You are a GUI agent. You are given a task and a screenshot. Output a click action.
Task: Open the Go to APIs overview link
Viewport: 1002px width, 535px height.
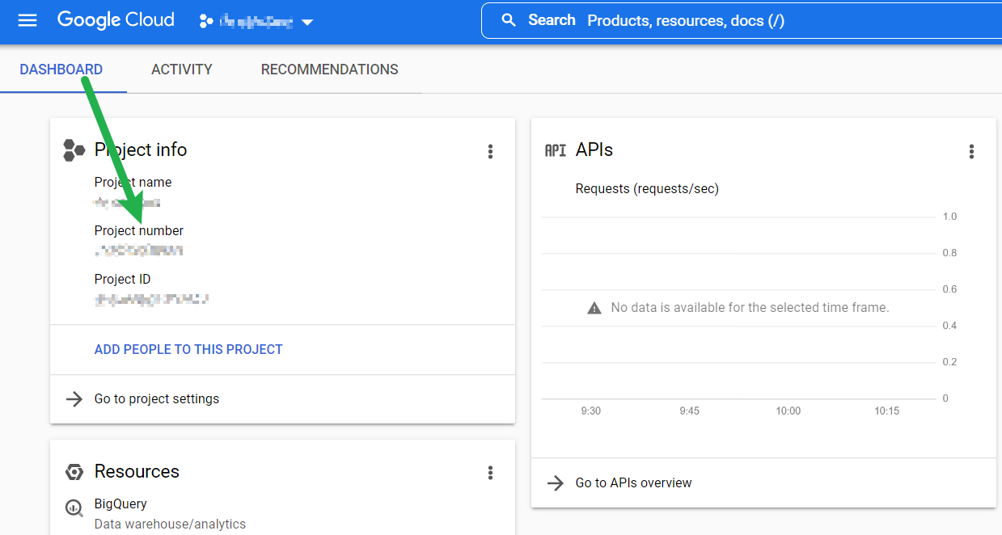pyautogui.click(x=633, y=482)
